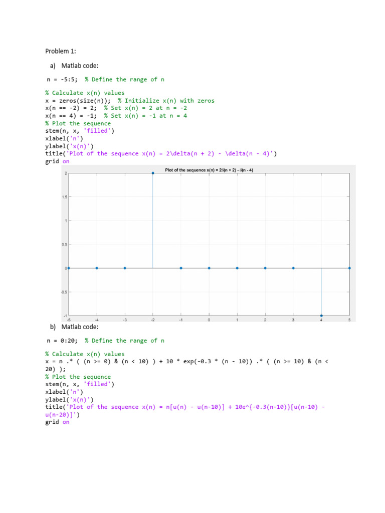Click the code line "n = -5:5;"
Screen dimensions: 385x513
click(63, 79)
